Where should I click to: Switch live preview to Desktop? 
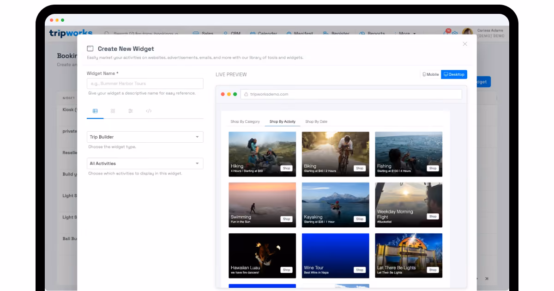pyautogui.click(x=454, y=74)
